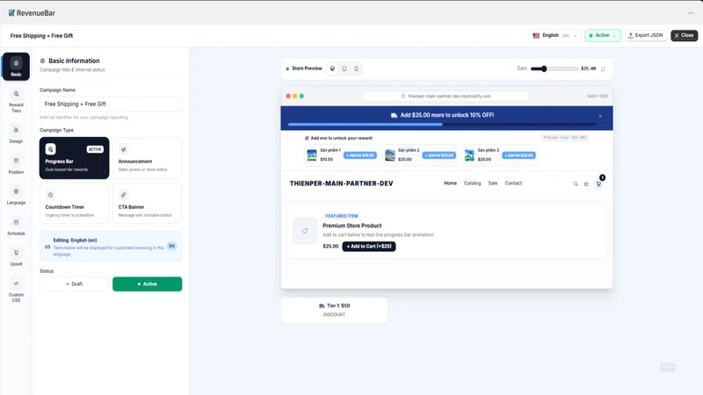Add Sản phẩm 2 for $20.00

point(439,155)
